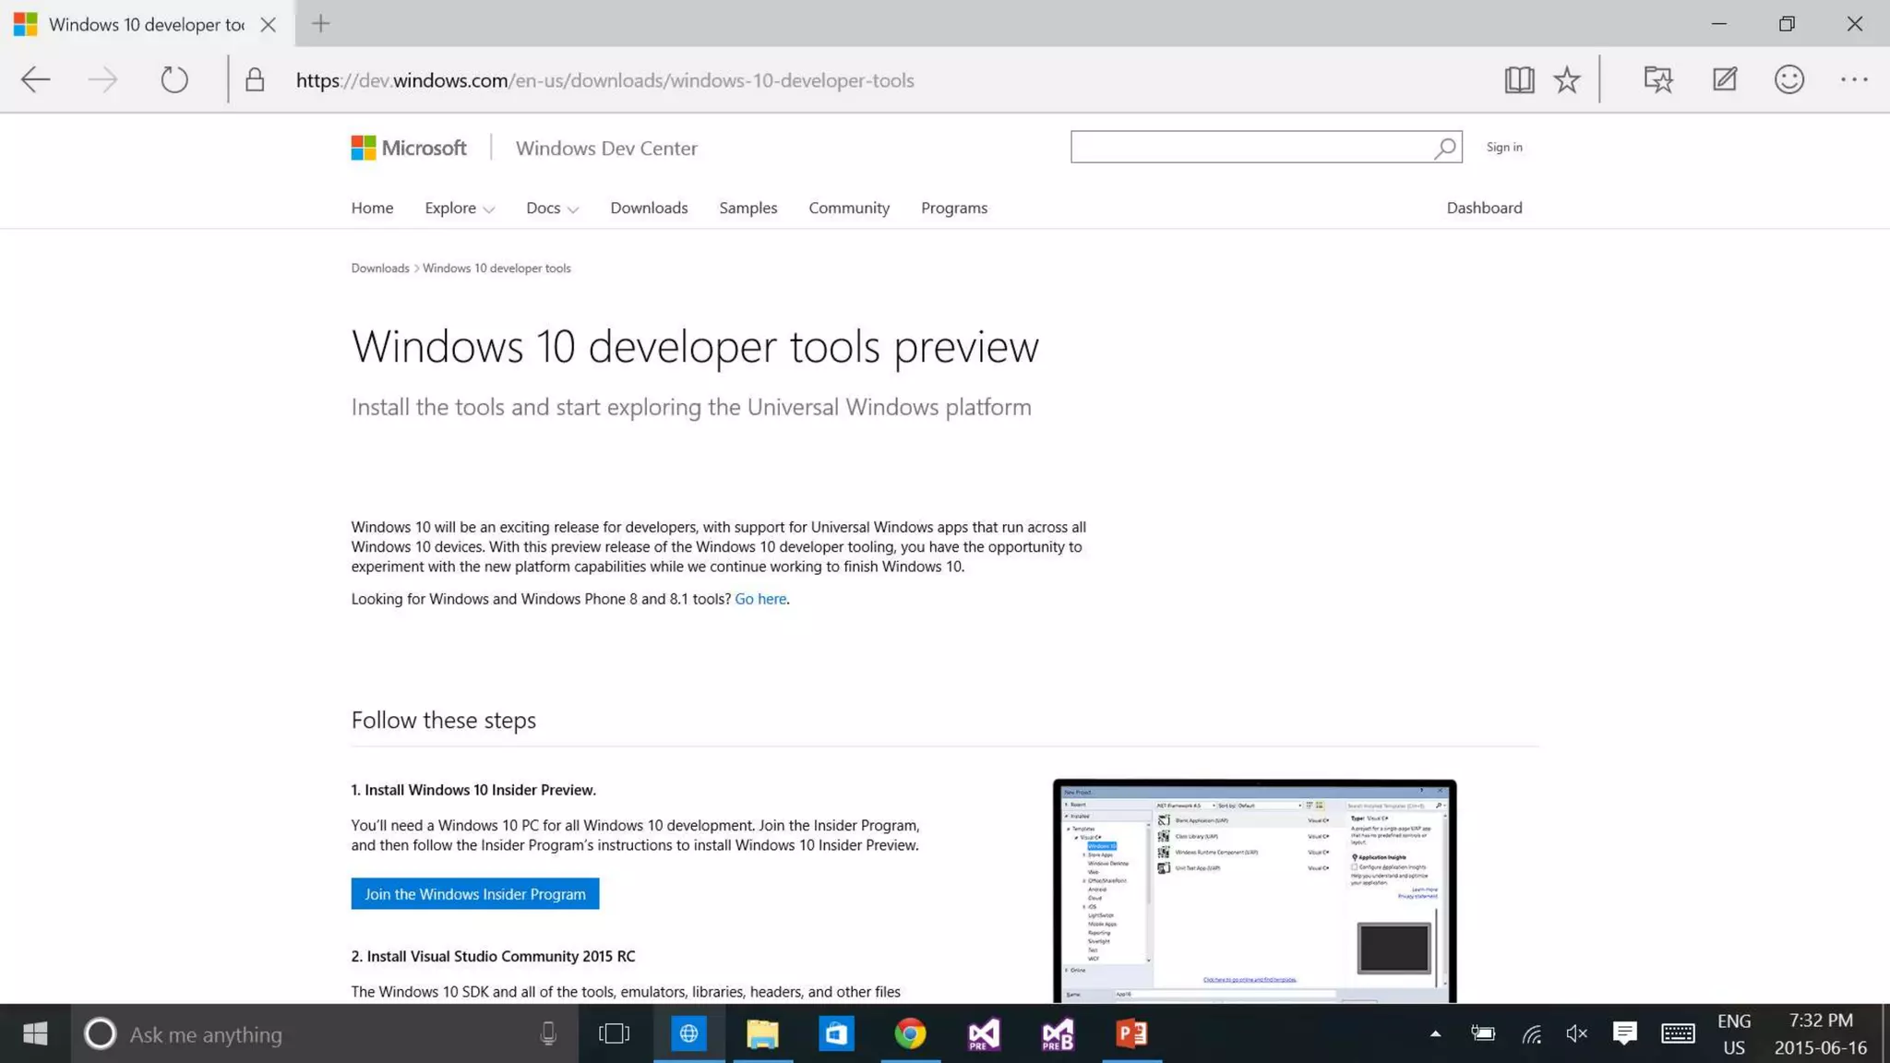Open Reading view book icon
The height and width of the screenshot is (1063, 1890).
pyautogui.click(x=1519, y=79)
